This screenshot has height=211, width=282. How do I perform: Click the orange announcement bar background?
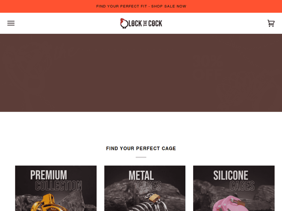(x=45, y=6)
